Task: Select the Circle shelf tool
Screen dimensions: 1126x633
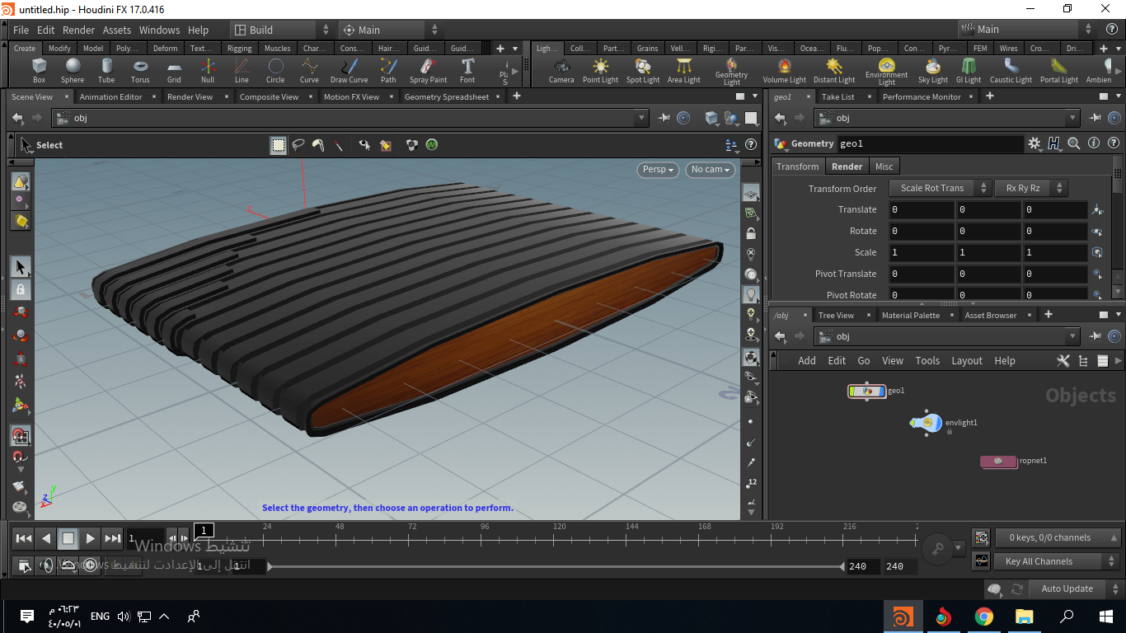Action: [275, 70]
